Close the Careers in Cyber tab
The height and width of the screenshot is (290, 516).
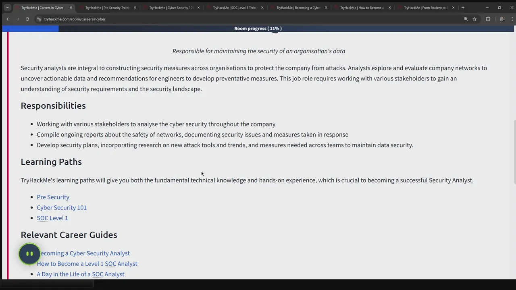(x=71, y=8)
